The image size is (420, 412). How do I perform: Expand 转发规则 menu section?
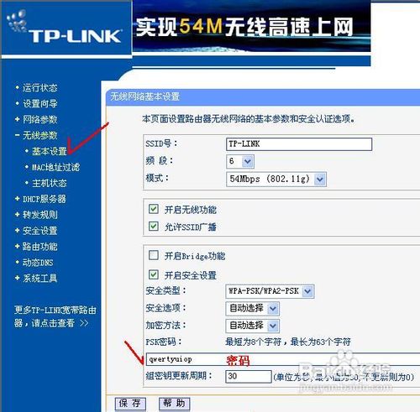(40, 215)
